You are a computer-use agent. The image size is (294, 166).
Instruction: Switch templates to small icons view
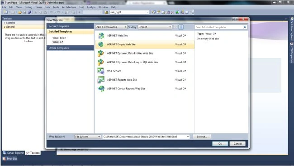[x=175, y=27]
